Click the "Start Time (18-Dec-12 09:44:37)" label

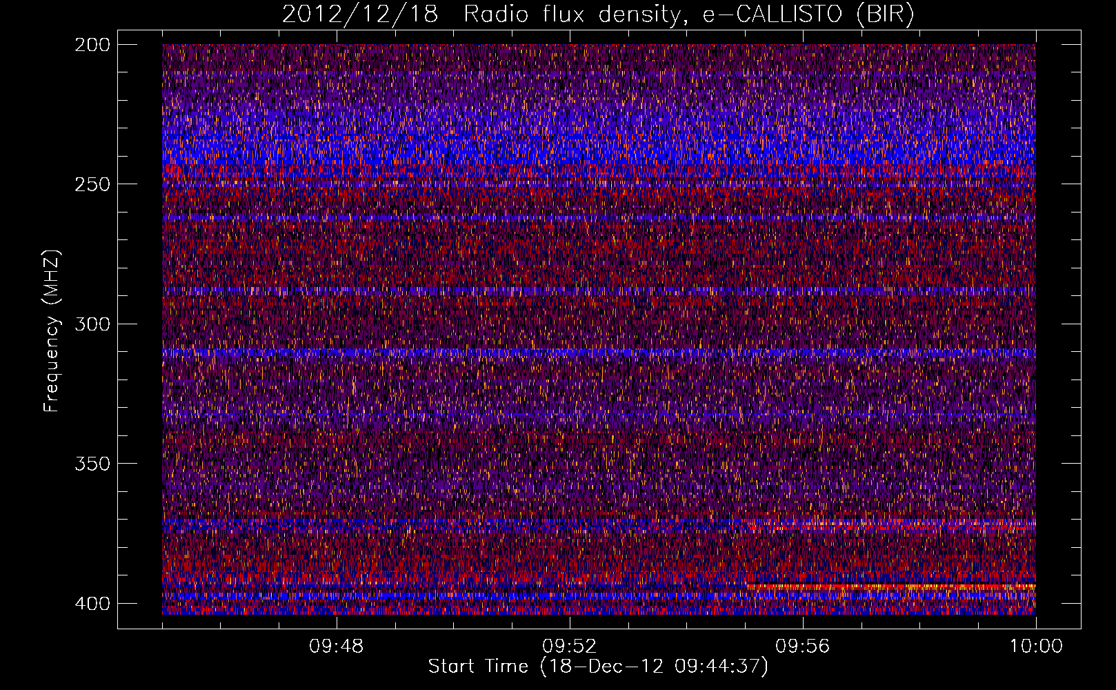598,667
